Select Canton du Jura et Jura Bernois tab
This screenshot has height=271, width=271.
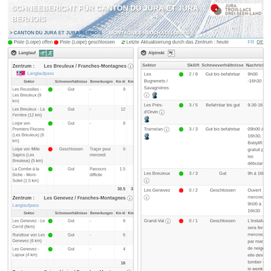56,33
